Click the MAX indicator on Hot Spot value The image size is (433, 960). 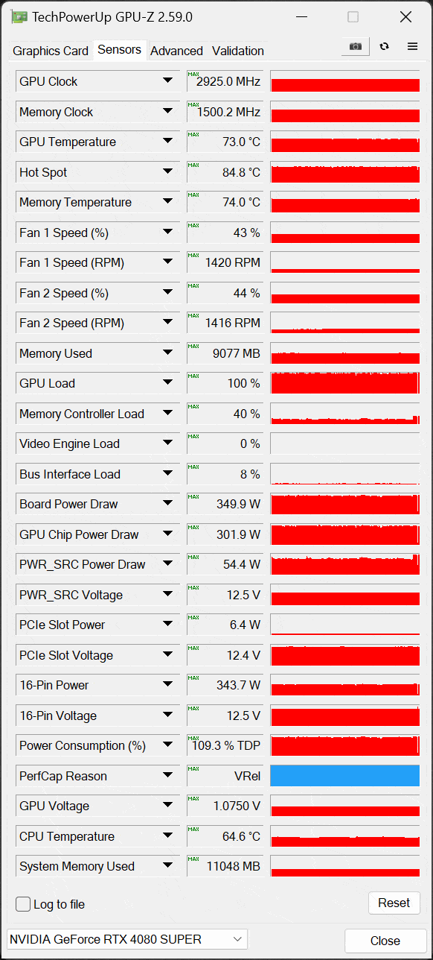pyautogui.click(x=193, y=165)
